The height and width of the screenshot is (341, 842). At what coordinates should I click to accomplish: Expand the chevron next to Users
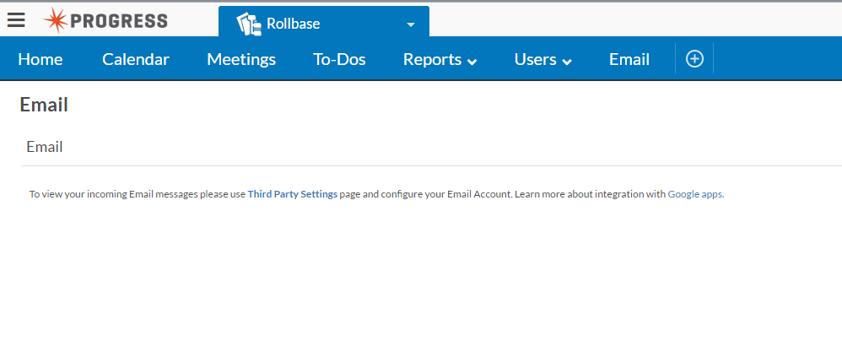coord(567,61)
